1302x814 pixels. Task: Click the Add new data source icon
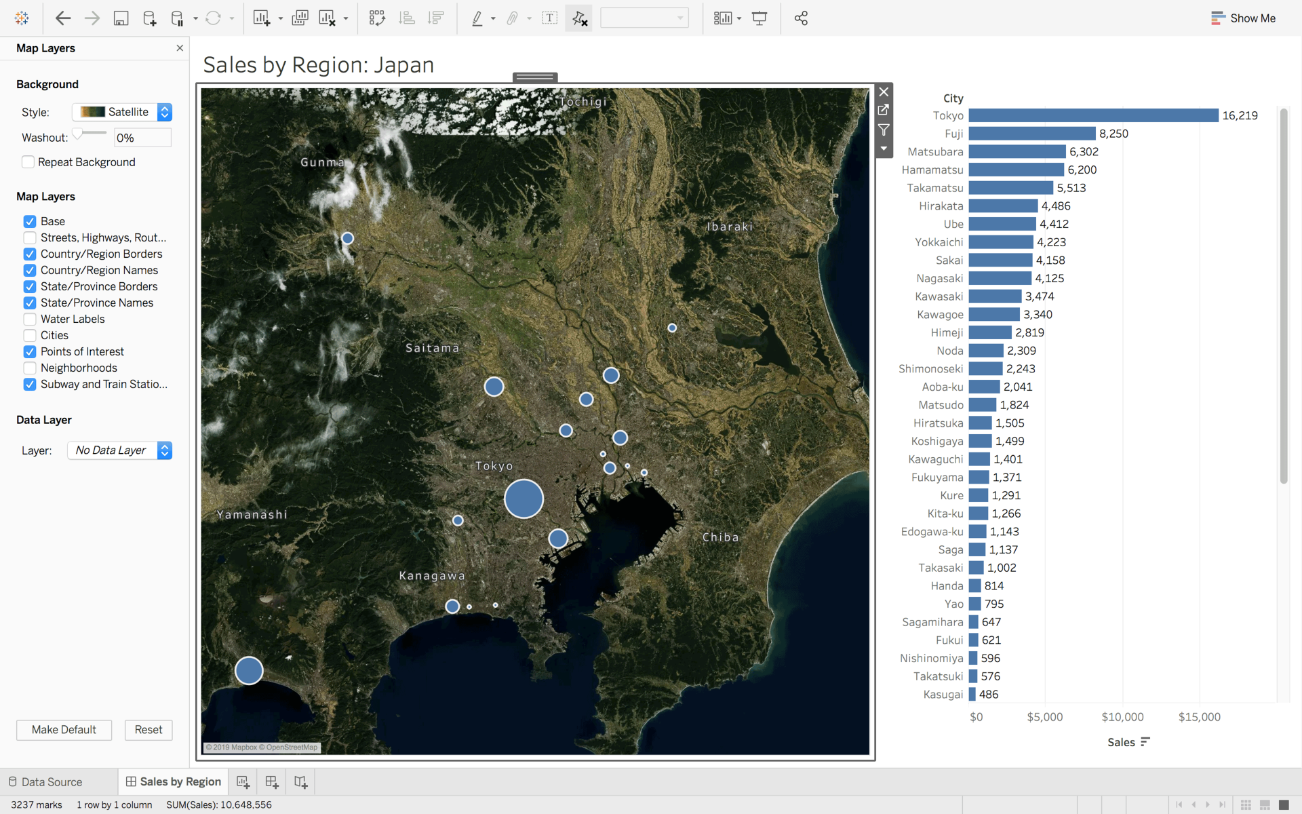point(150,18)
